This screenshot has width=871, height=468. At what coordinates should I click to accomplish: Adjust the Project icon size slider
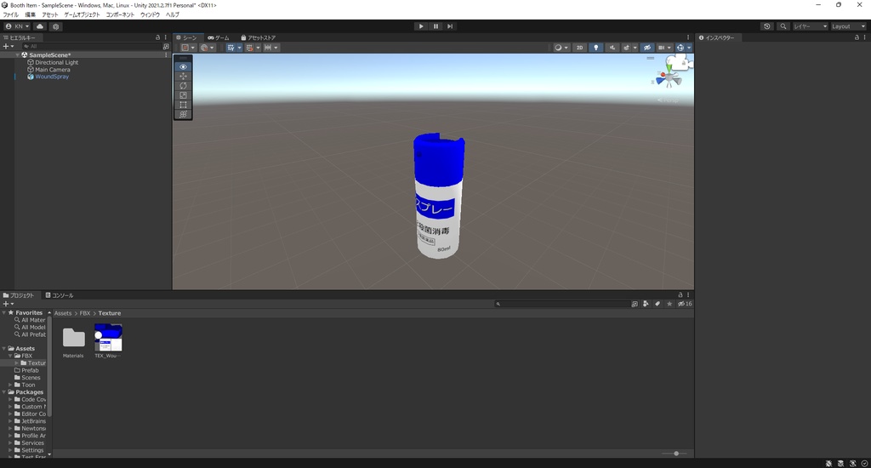pos(675,454)
